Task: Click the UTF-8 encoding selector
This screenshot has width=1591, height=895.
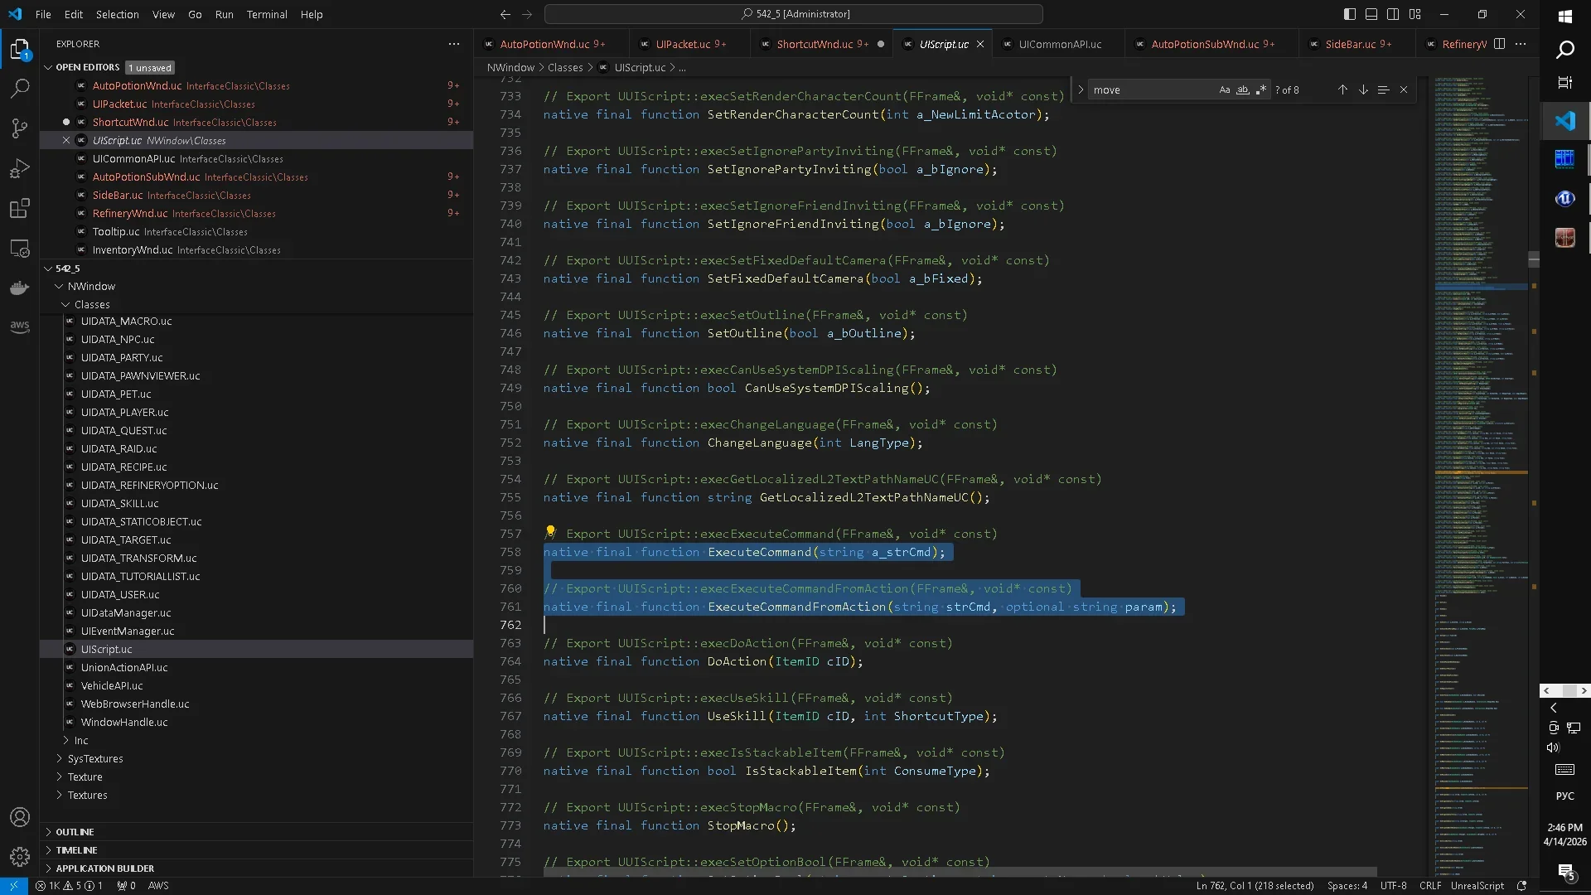Action: click(x=1394, y=886)
